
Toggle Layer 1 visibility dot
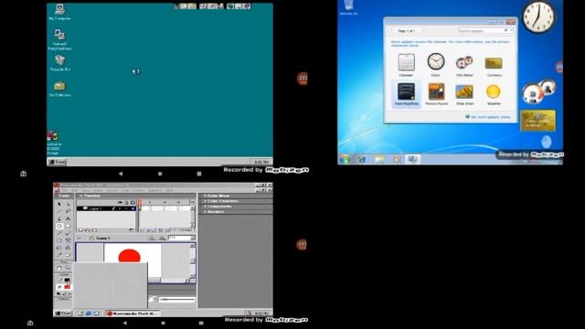click(x=120, y=208)
